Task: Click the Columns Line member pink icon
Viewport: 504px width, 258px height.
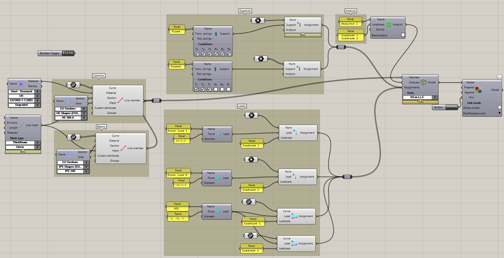Action: tap(120, 100)
